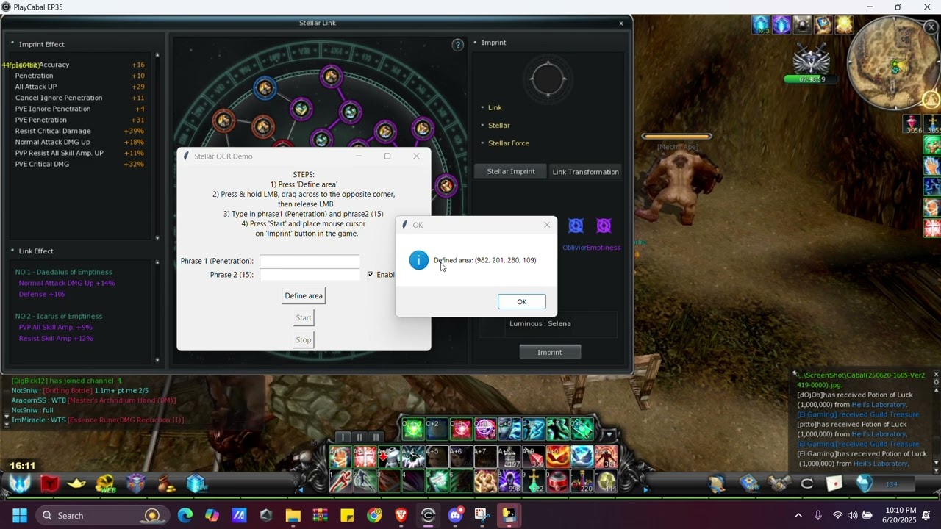Viewport: 941px width, 529px height.
Task: Click the green 07:48:59 timer bar
Action: pyautogui.click(x=812, y=79)
